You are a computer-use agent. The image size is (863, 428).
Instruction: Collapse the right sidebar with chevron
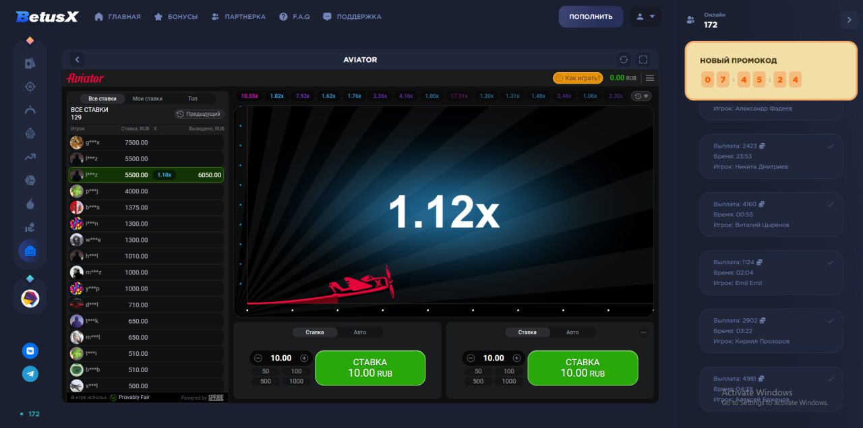849,20
